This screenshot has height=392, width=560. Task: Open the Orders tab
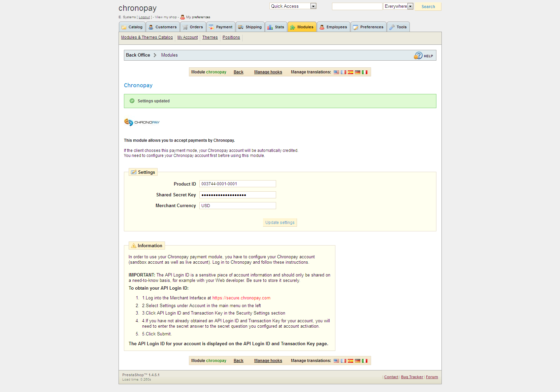click(193, 27)
